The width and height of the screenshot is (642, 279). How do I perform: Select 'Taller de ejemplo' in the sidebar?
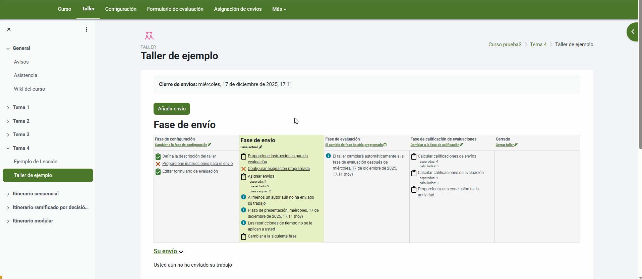(48, 175)
